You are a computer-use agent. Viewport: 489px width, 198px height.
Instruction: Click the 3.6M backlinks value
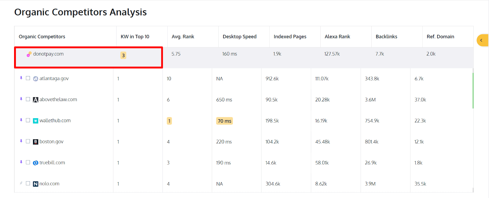tap(370, 100)
